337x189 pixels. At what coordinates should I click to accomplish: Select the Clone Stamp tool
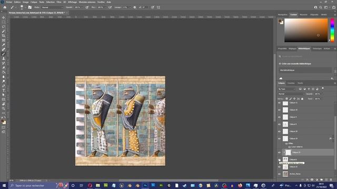pyautogui.click(x=4, y=58)
